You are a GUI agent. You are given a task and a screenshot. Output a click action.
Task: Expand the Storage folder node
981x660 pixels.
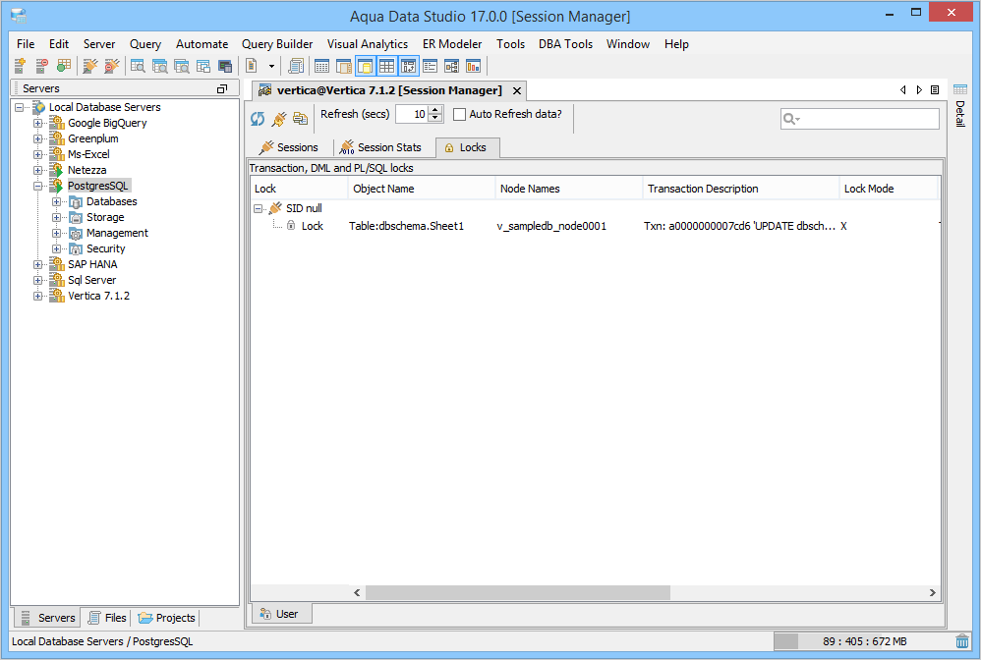(56, 217)
